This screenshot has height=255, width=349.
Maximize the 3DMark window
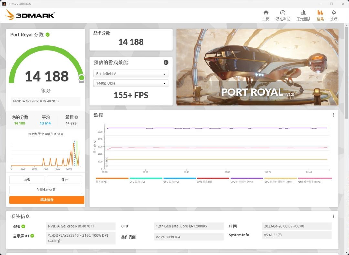tap(332, 4)
